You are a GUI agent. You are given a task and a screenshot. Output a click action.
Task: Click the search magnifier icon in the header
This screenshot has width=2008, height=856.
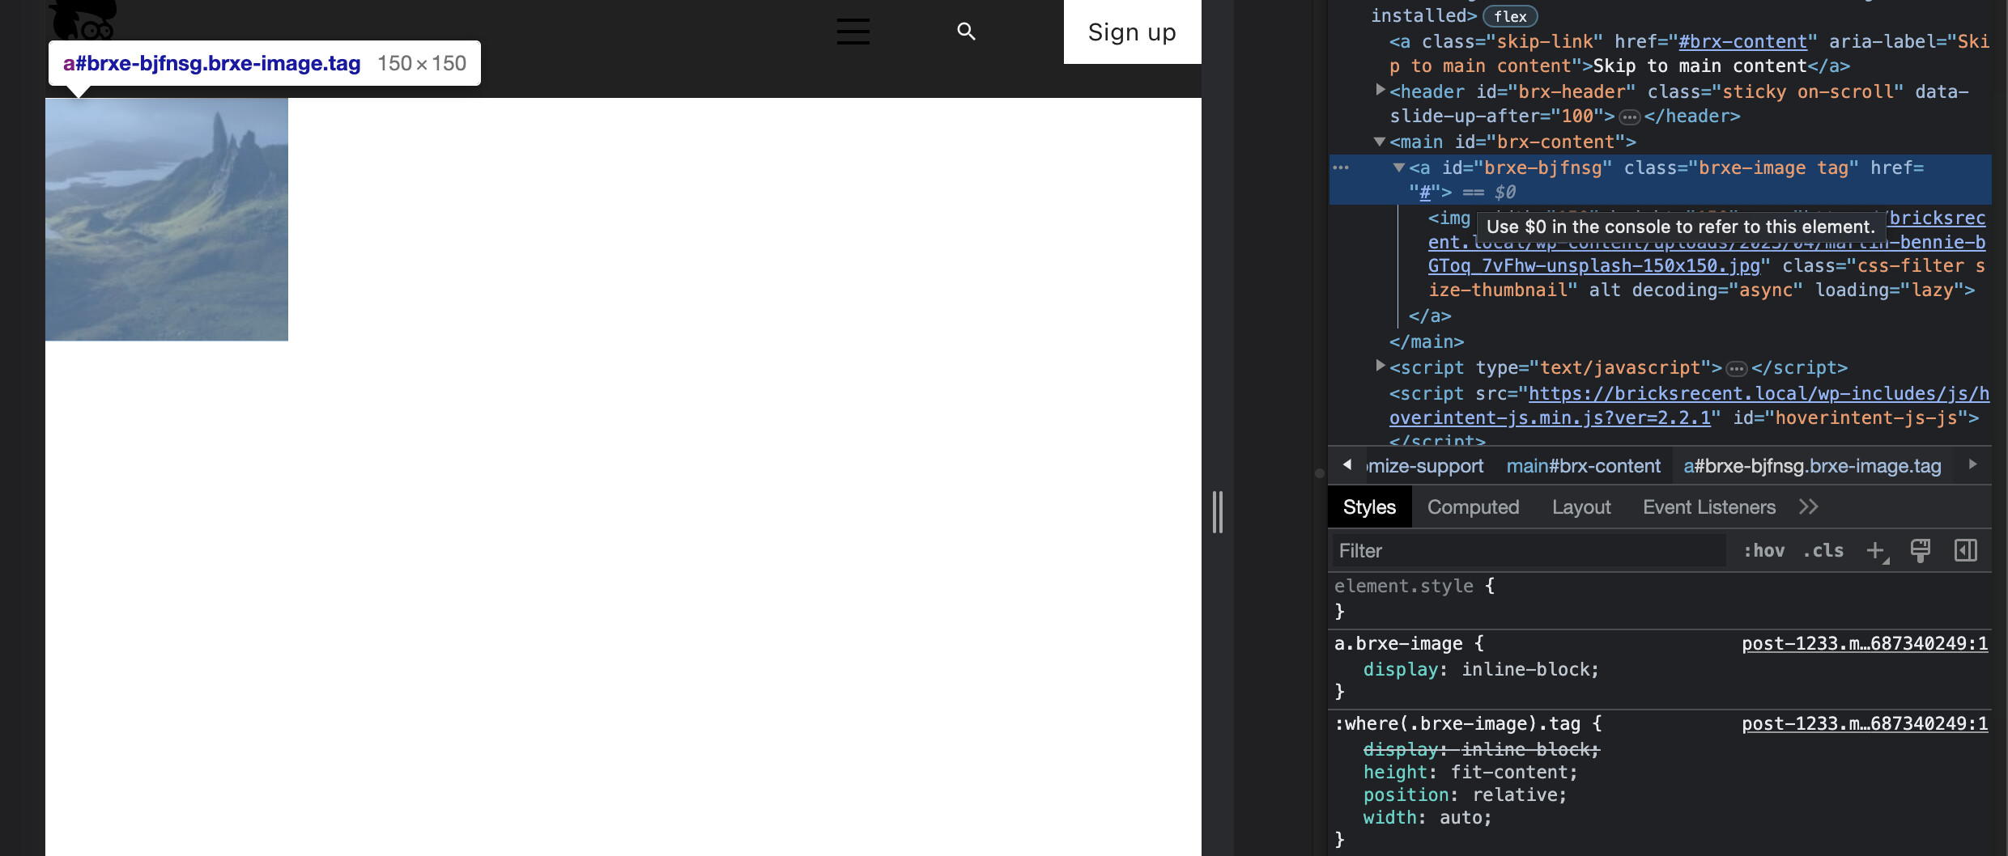pyautogui.click(x=966, y=32)
